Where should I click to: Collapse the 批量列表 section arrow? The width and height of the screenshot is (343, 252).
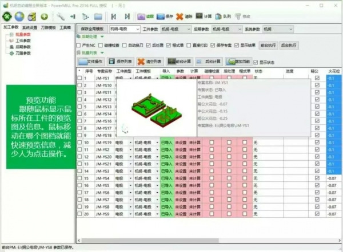tap(102, 53)
